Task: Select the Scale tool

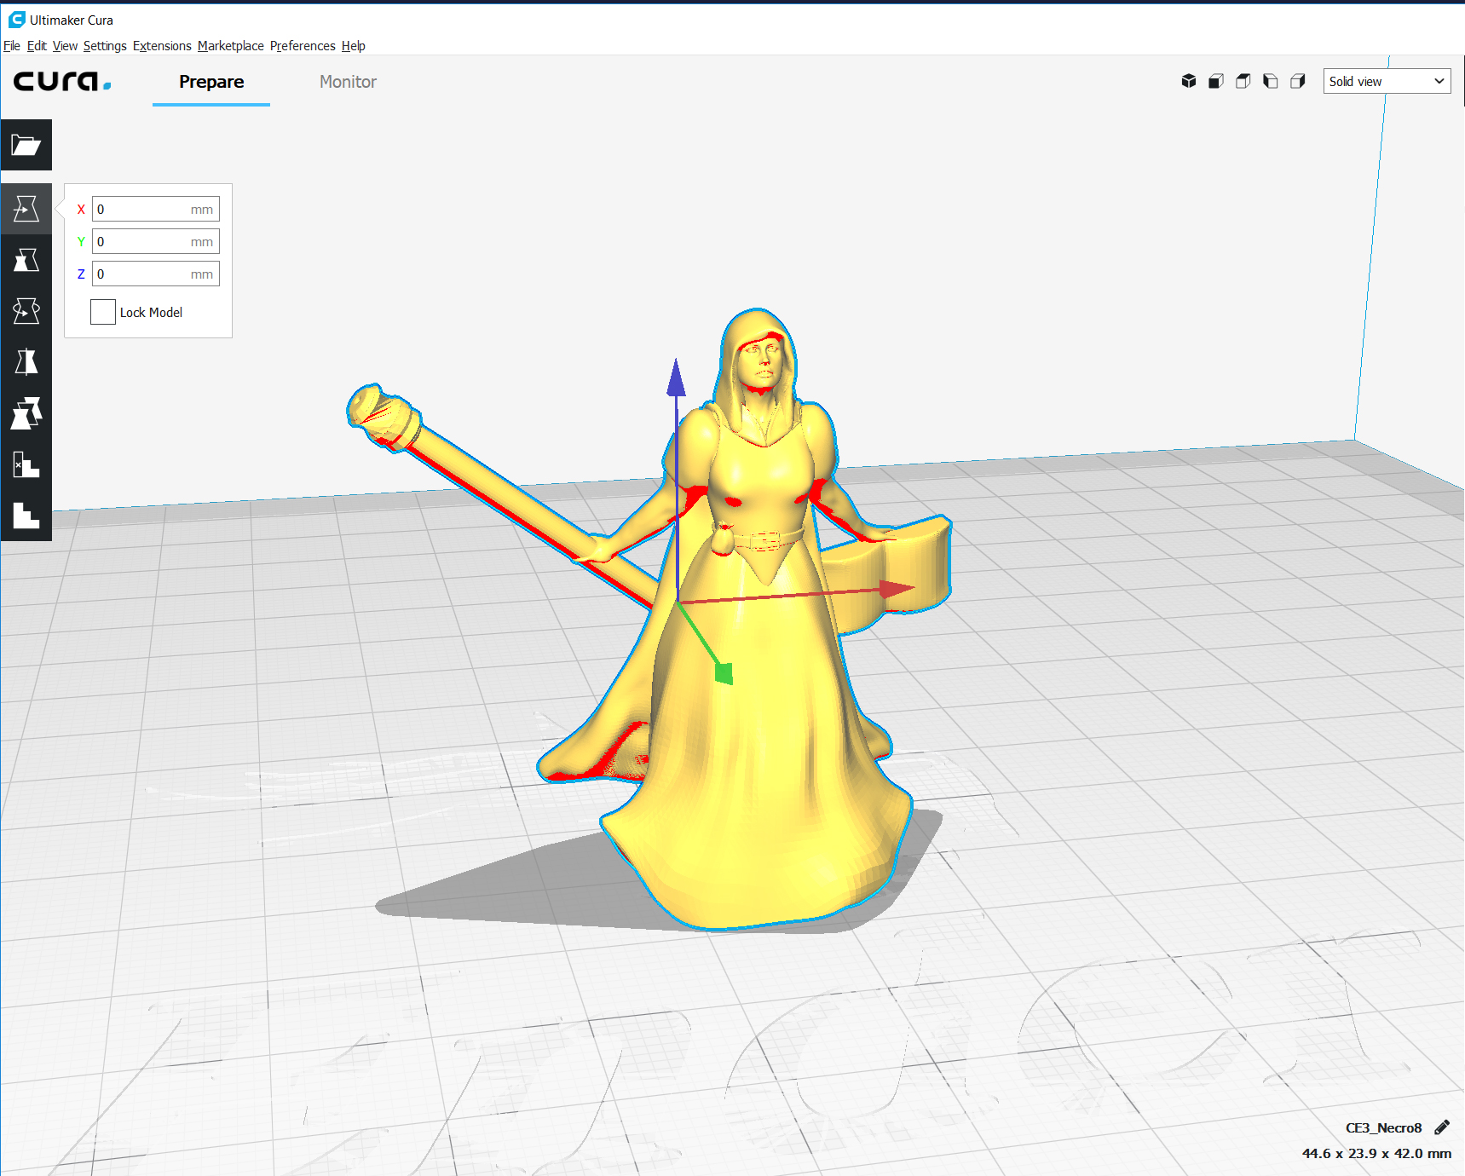Action: pos(26,260)
